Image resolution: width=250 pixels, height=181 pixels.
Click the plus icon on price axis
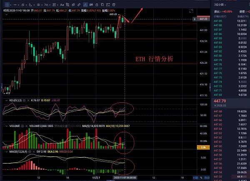click(x=195, y=19)
